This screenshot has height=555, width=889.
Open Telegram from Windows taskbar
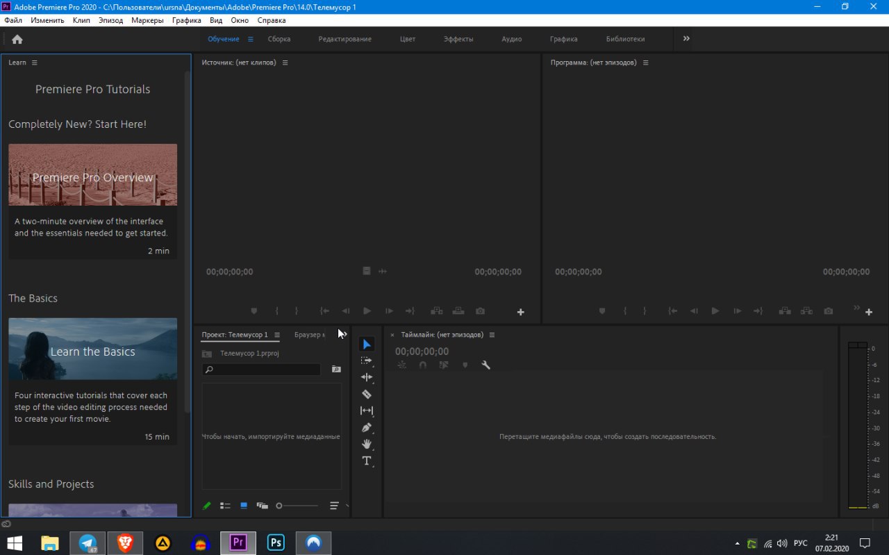point(88,542)
